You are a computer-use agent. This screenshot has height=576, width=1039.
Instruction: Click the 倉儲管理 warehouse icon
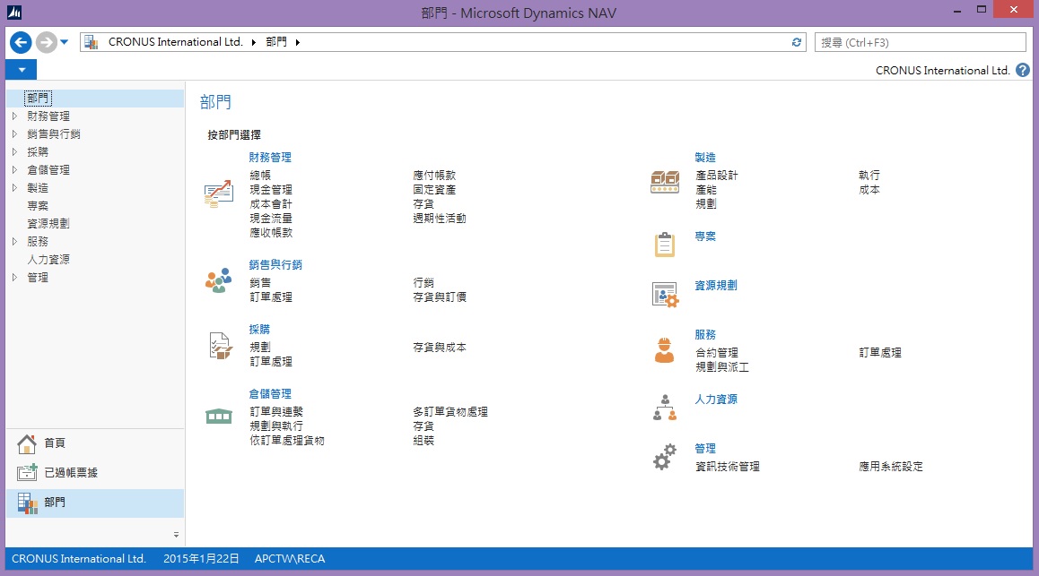pos(218,416)
